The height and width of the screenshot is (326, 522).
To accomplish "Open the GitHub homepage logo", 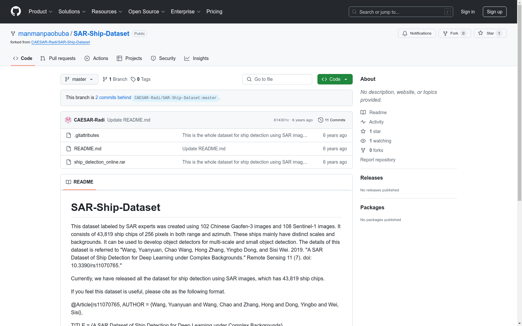I will click(16, 11).
